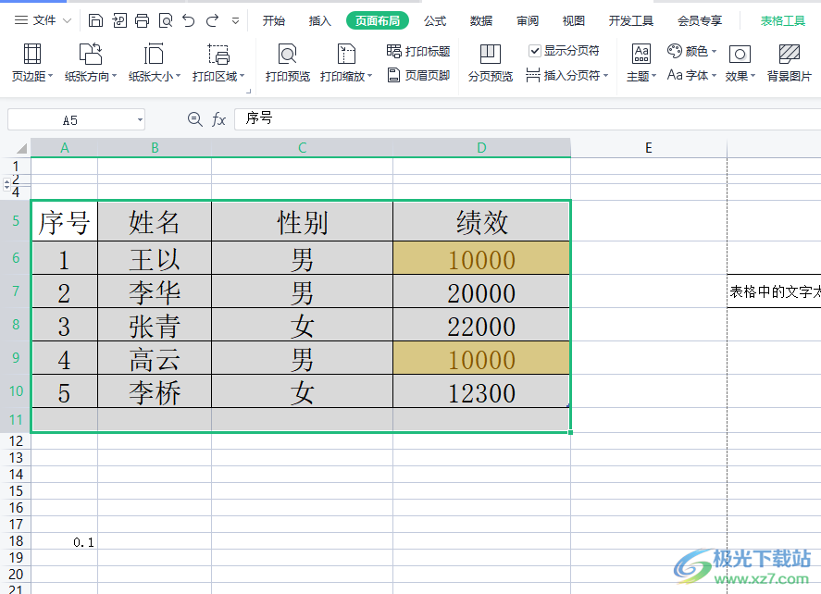
Task: Click the highlighted 10000 cell in row 6
Action: pyautogui.click(x=481, y=258)
